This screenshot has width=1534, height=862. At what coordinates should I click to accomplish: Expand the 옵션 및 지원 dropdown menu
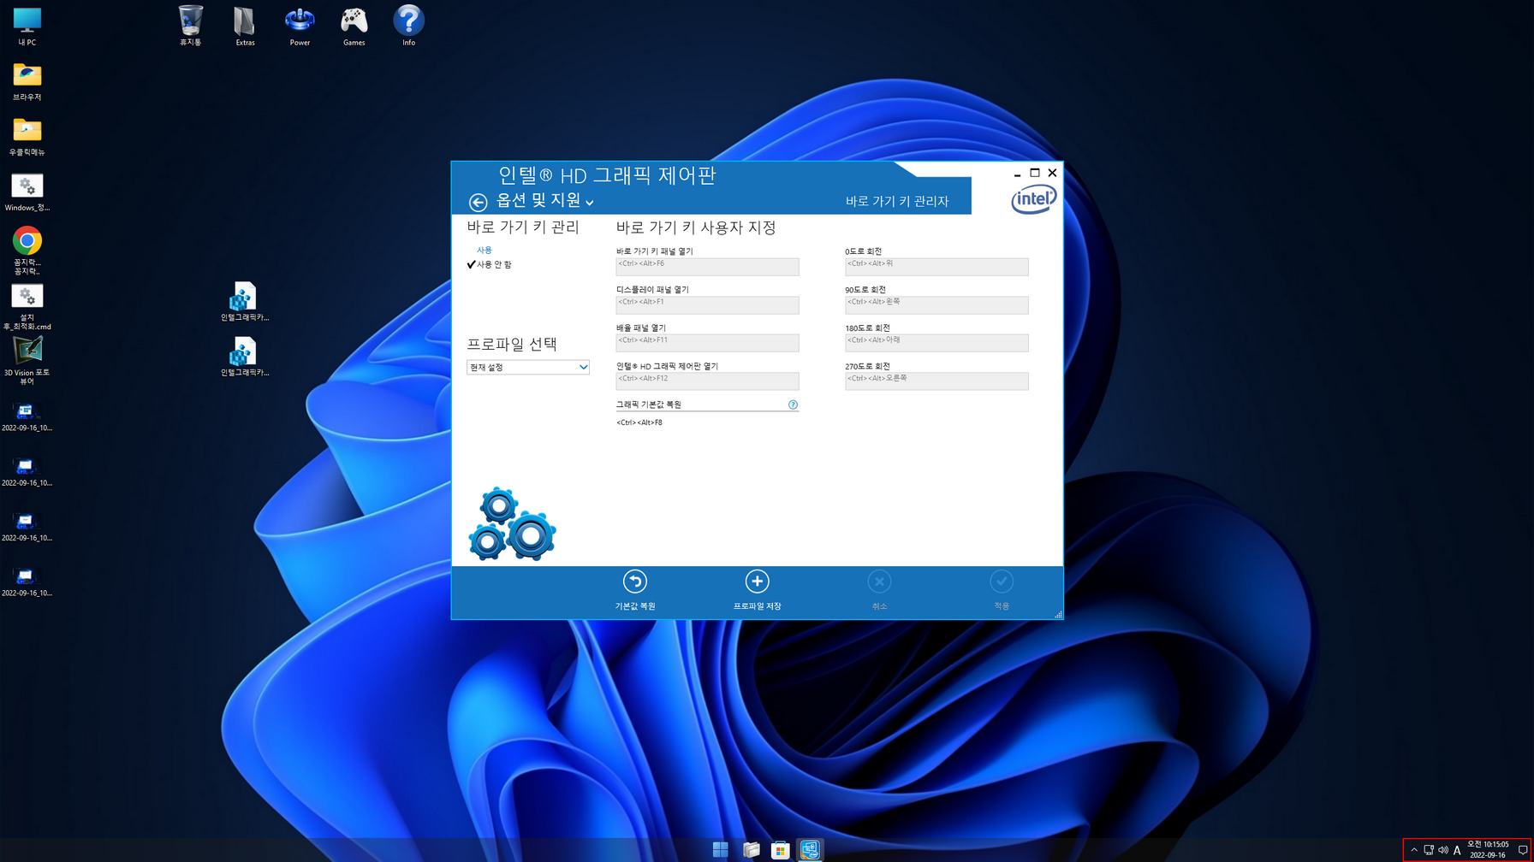tap(545, 200)
